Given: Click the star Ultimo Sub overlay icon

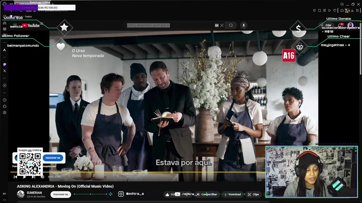Looking at the screenshot, I should click(x=64, y=27).
